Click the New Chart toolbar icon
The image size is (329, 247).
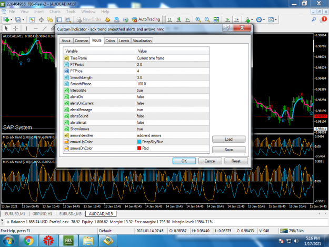pyautogui.click(x=6, y=19)
